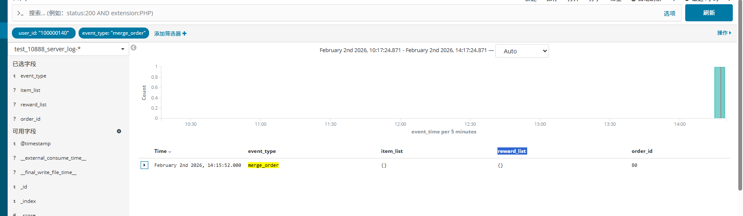Open the 操作 actions menu

point(724,33)
